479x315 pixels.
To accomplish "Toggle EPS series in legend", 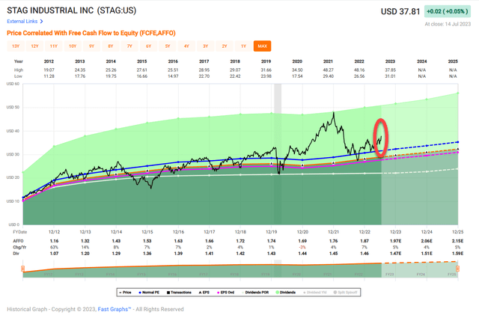I will (x=204, y=293).
